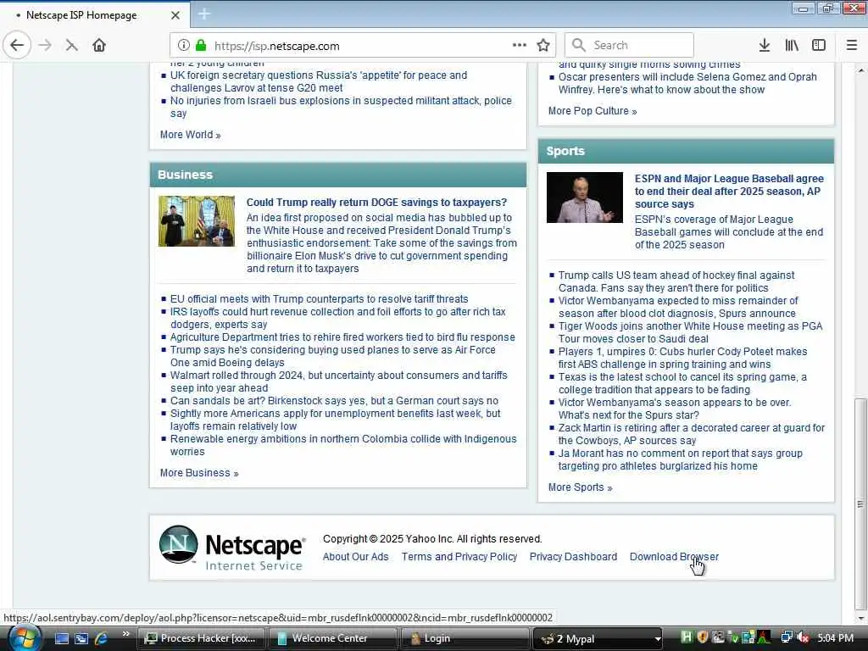The height and width of the screenshot is (651, 868).
Task: Open UK foreign secretary Russia story
Action: click(319, 81)
